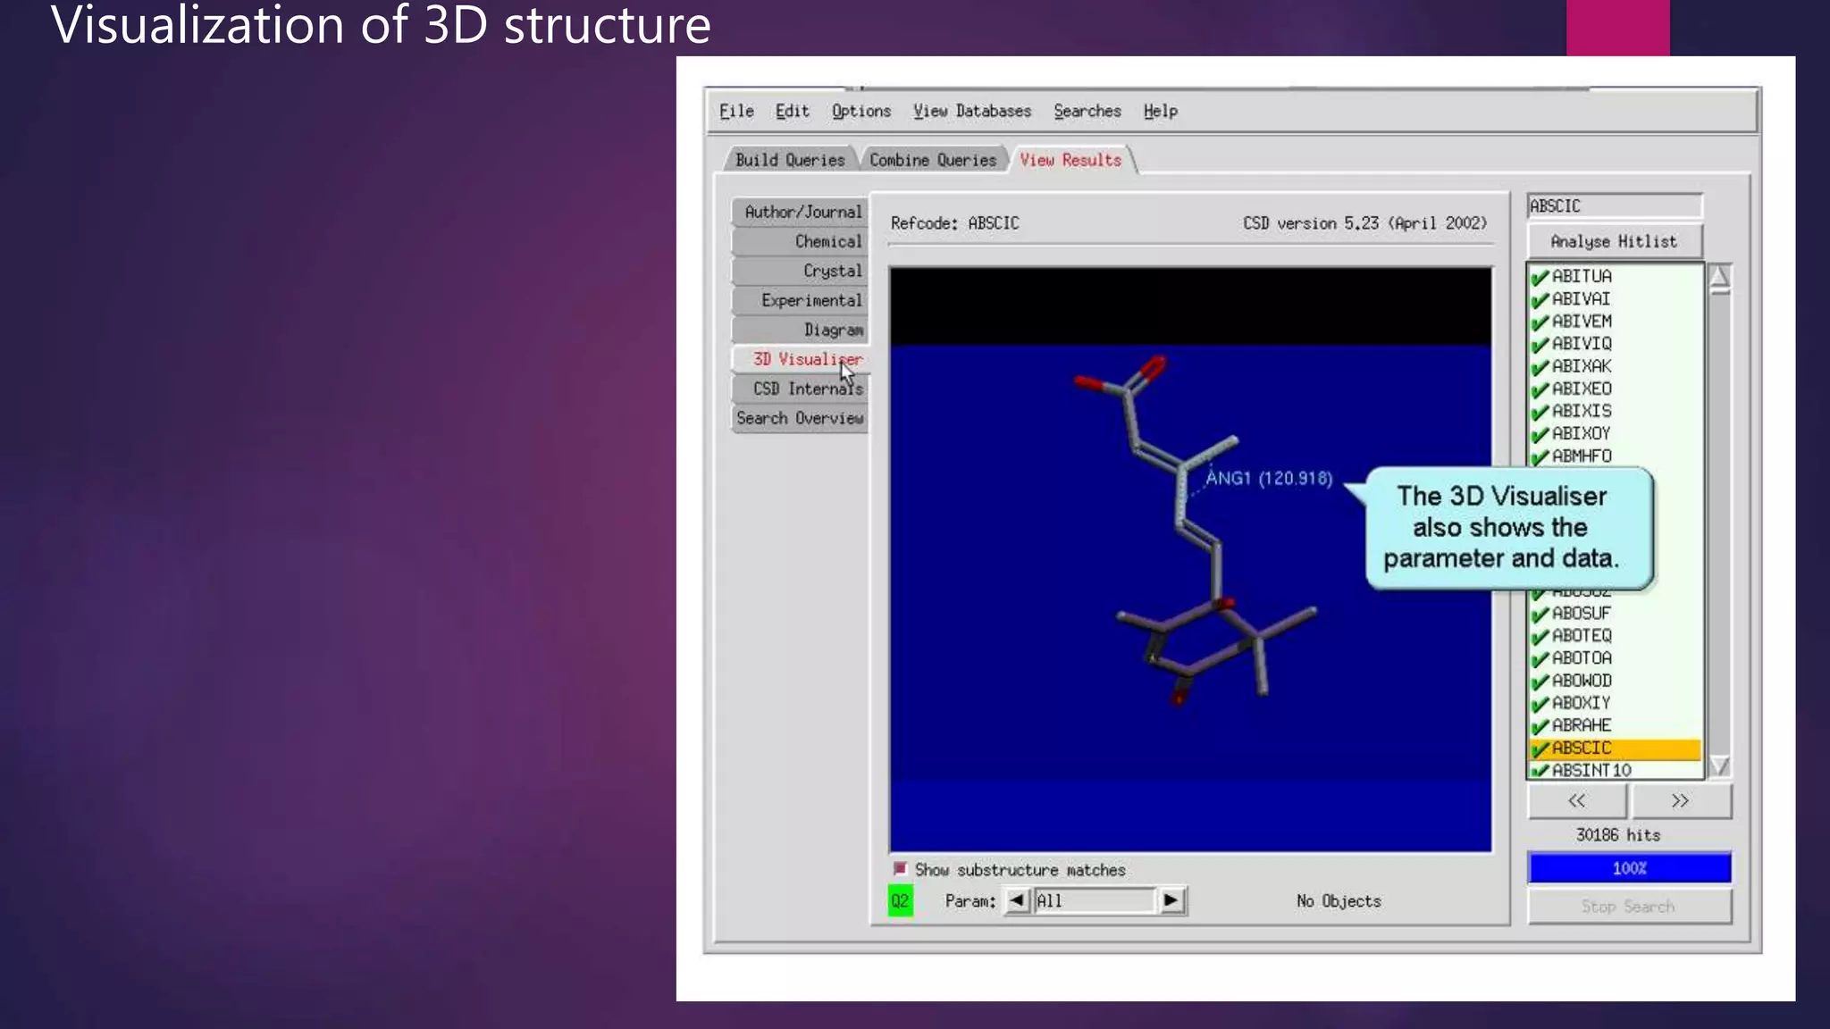Select ABRAHE in the hitlist

coord(1582,725)
